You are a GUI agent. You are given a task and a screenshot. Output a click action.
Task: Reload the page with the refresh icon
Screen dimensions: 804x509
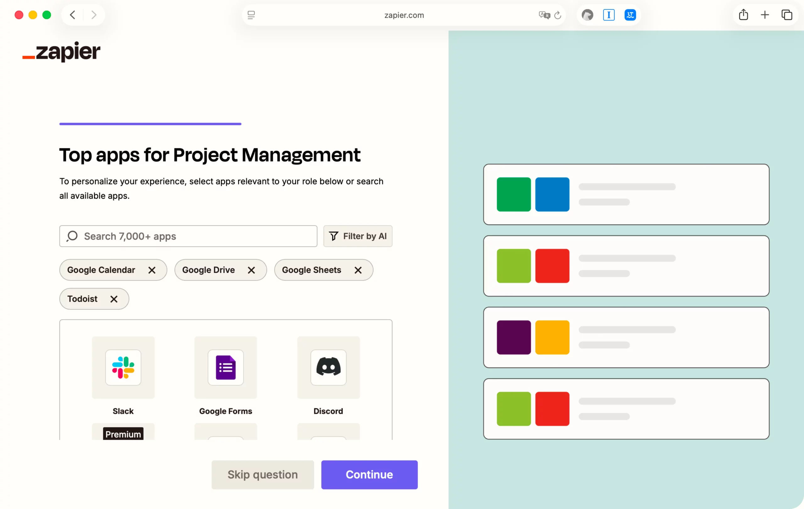coord(557,15)
